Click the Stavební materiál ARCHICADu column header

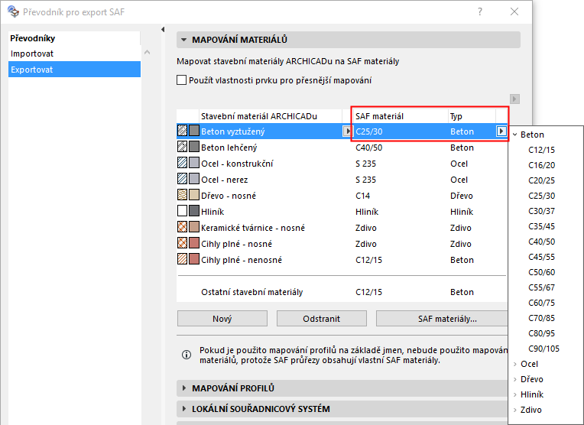(271, 116)
